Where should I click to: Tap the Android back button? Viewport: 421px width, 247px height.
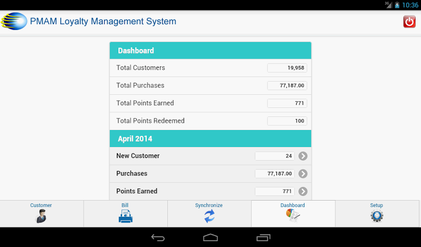158,238
